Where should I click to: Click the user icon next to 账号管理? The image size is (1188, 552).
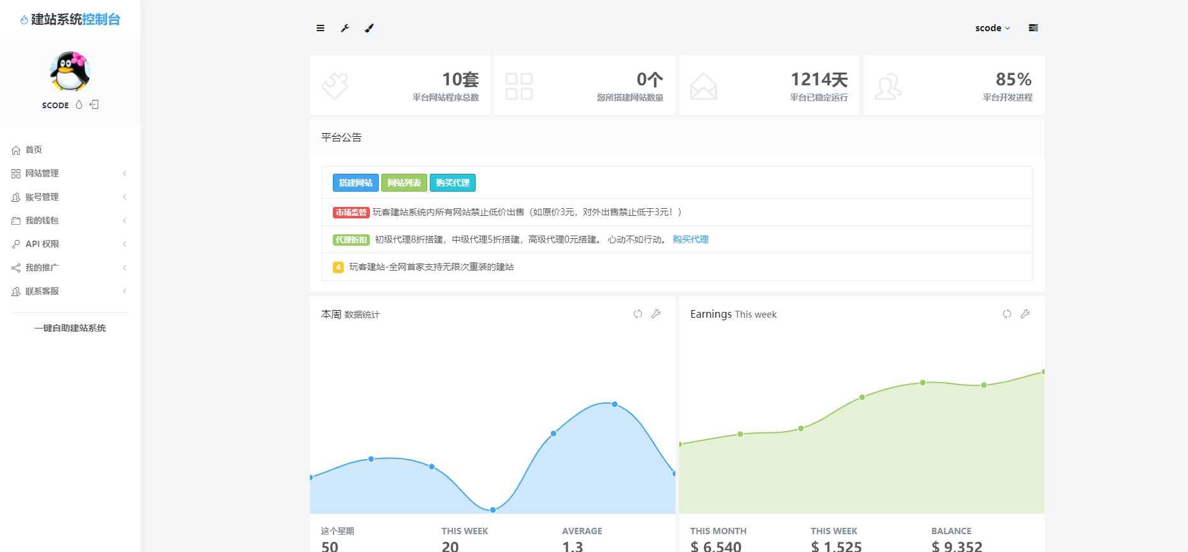click(x=16, y=197)
